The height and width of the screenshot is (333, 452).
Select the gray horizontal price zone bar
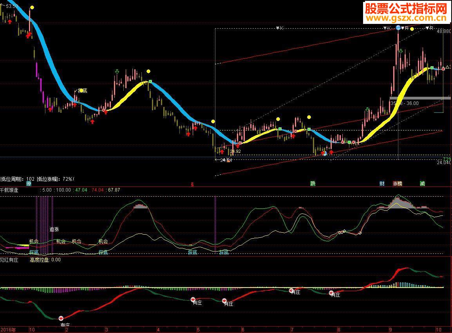coord(420,98)
